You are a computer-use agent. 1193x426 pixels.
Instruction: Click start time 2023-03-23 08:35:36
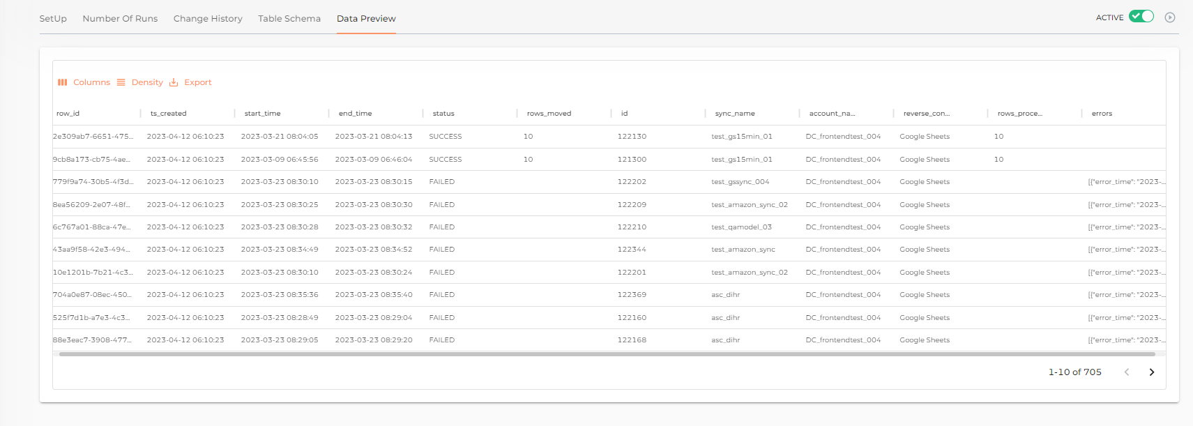(280, 295)
